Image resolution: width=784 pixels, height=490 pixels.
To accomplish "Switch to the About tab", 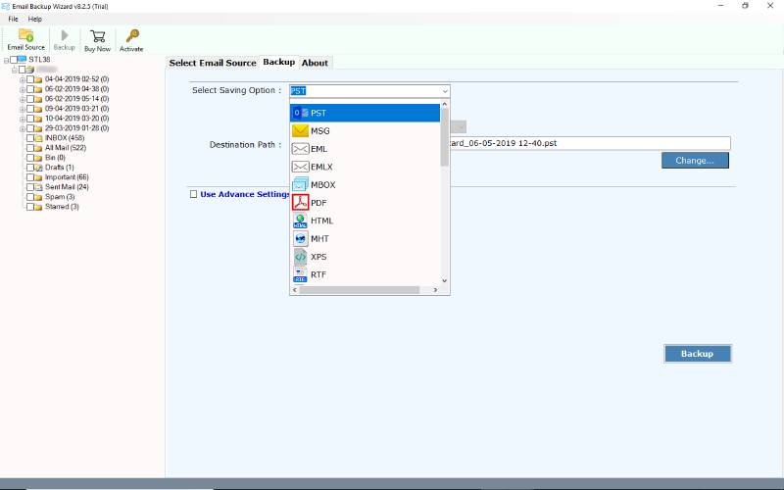I will [x=315, y=63].
